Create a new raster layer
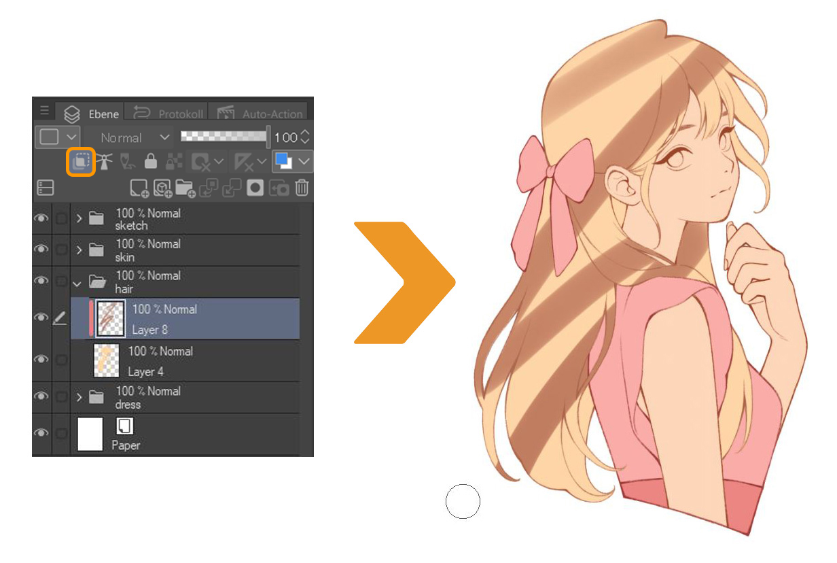 139,188
